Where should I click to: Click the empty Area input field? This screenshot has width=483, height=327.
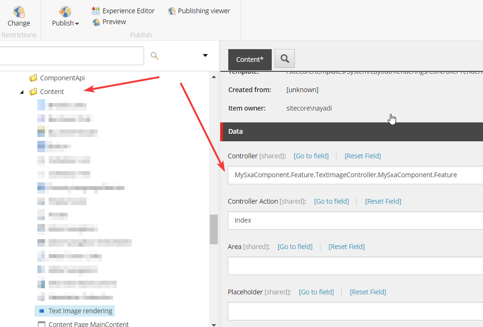coord(354,266)
